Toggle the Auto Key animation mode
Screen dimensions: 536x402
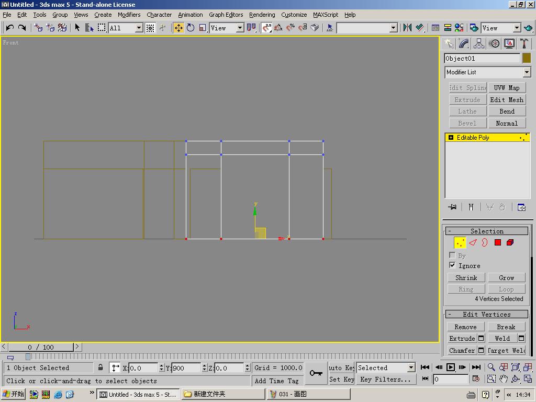341,367
